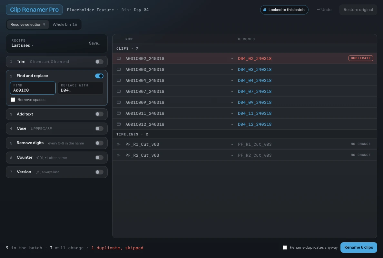Click new name D04_04_240318

pos(254,80)
